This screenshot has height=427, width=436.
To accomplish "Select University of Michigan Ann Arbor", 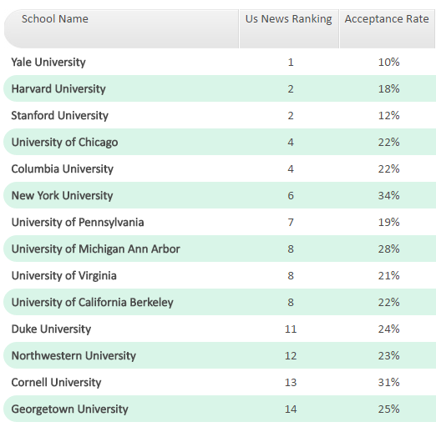I will coord(220,249).
